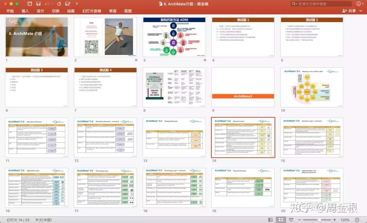
Task: Select slide 7 titled 测试题 4
Action: 105,87
